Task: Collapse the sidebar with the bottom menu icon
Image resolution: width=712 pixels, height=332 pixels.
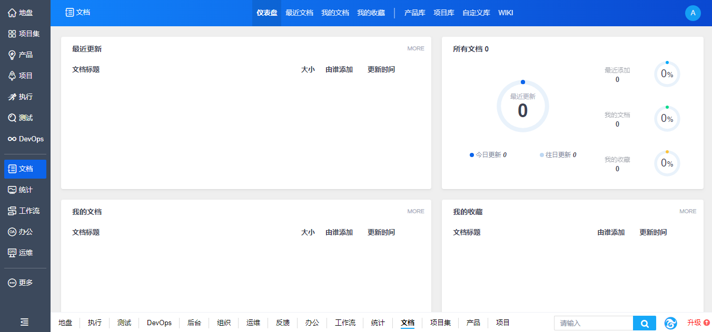Action: (x=25, y=322)
